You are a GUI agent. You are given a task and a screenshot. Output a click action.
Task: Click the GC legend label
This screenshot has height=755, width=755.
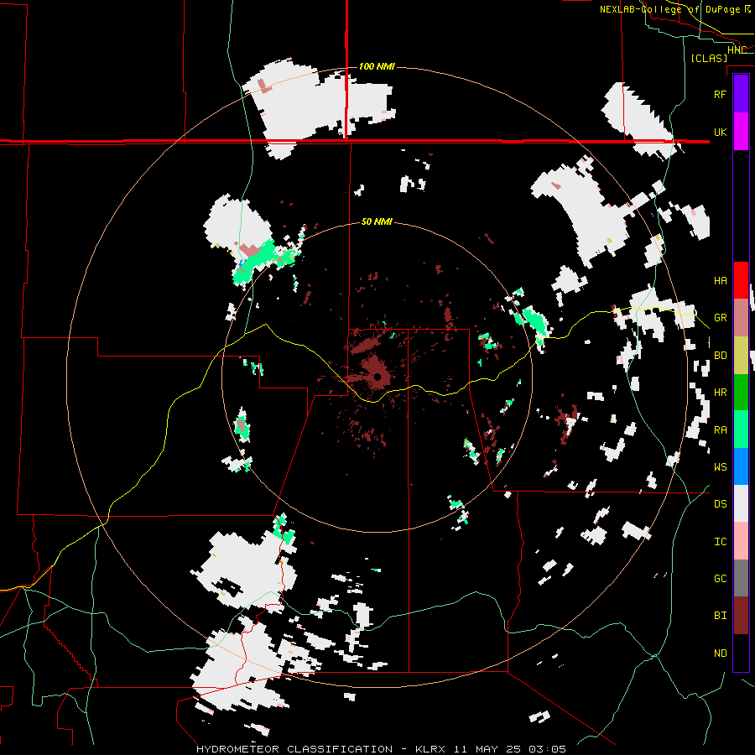720,578
